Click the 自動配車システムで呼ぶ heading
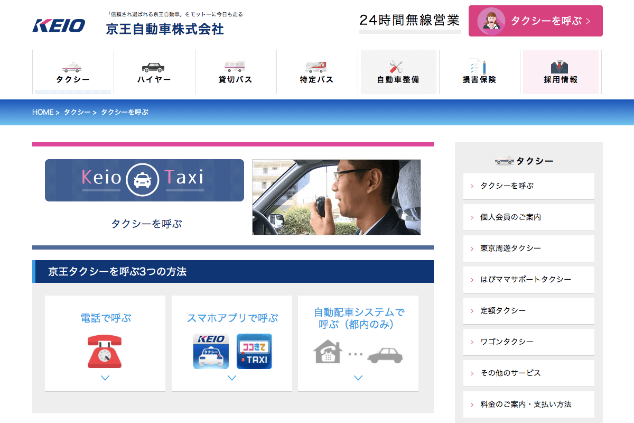Image resolution: width=634 pixels, height=423 pixels. click(x=359, y=318)
